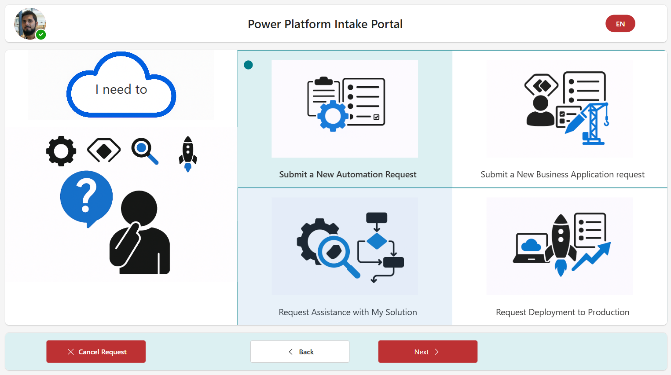Click the diamond code icon in left panel
671x375 pixels.
pos(104,151)
